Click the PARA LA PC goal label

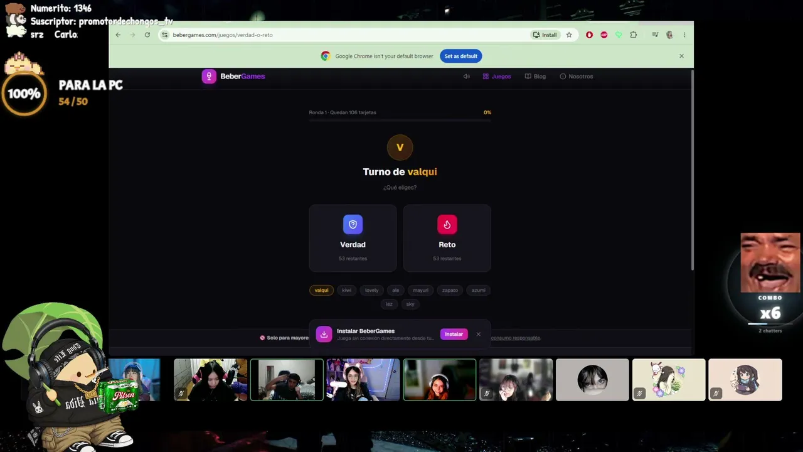(90, 85)
